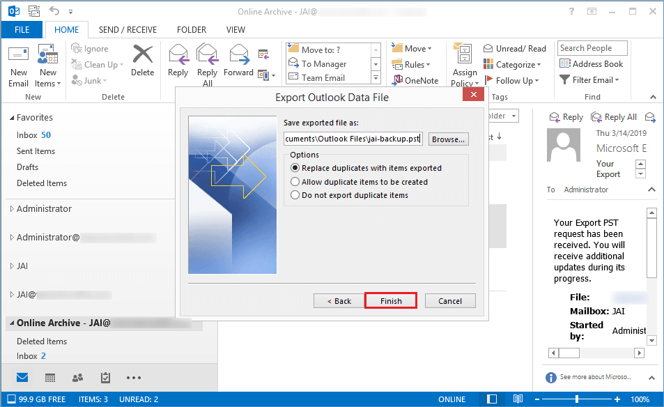Collapse the Online Archive - JAI@ mailbox
The height and width of the screenshot is (407, 664).
(x=12, y=323)
